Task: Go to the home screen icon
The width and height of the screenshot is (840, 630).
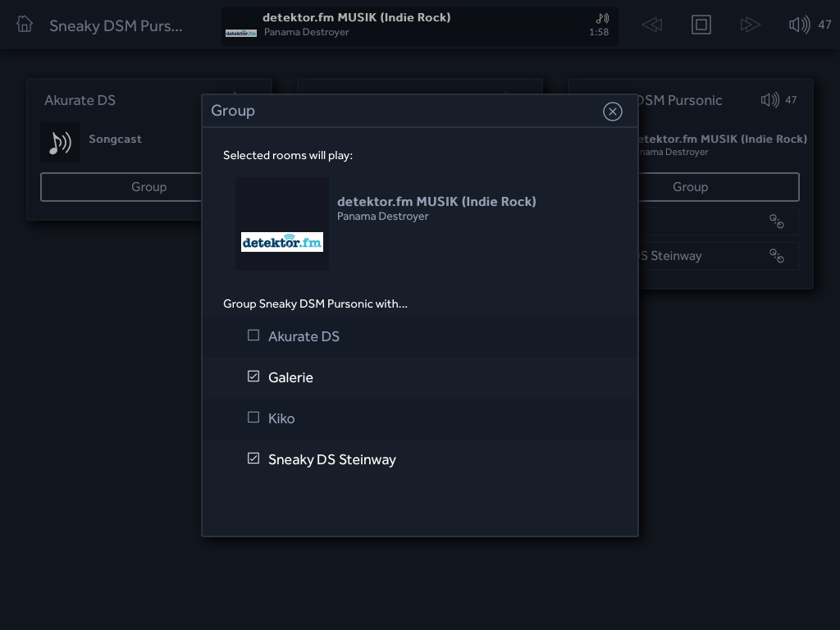Action: (x=25, y=24)
